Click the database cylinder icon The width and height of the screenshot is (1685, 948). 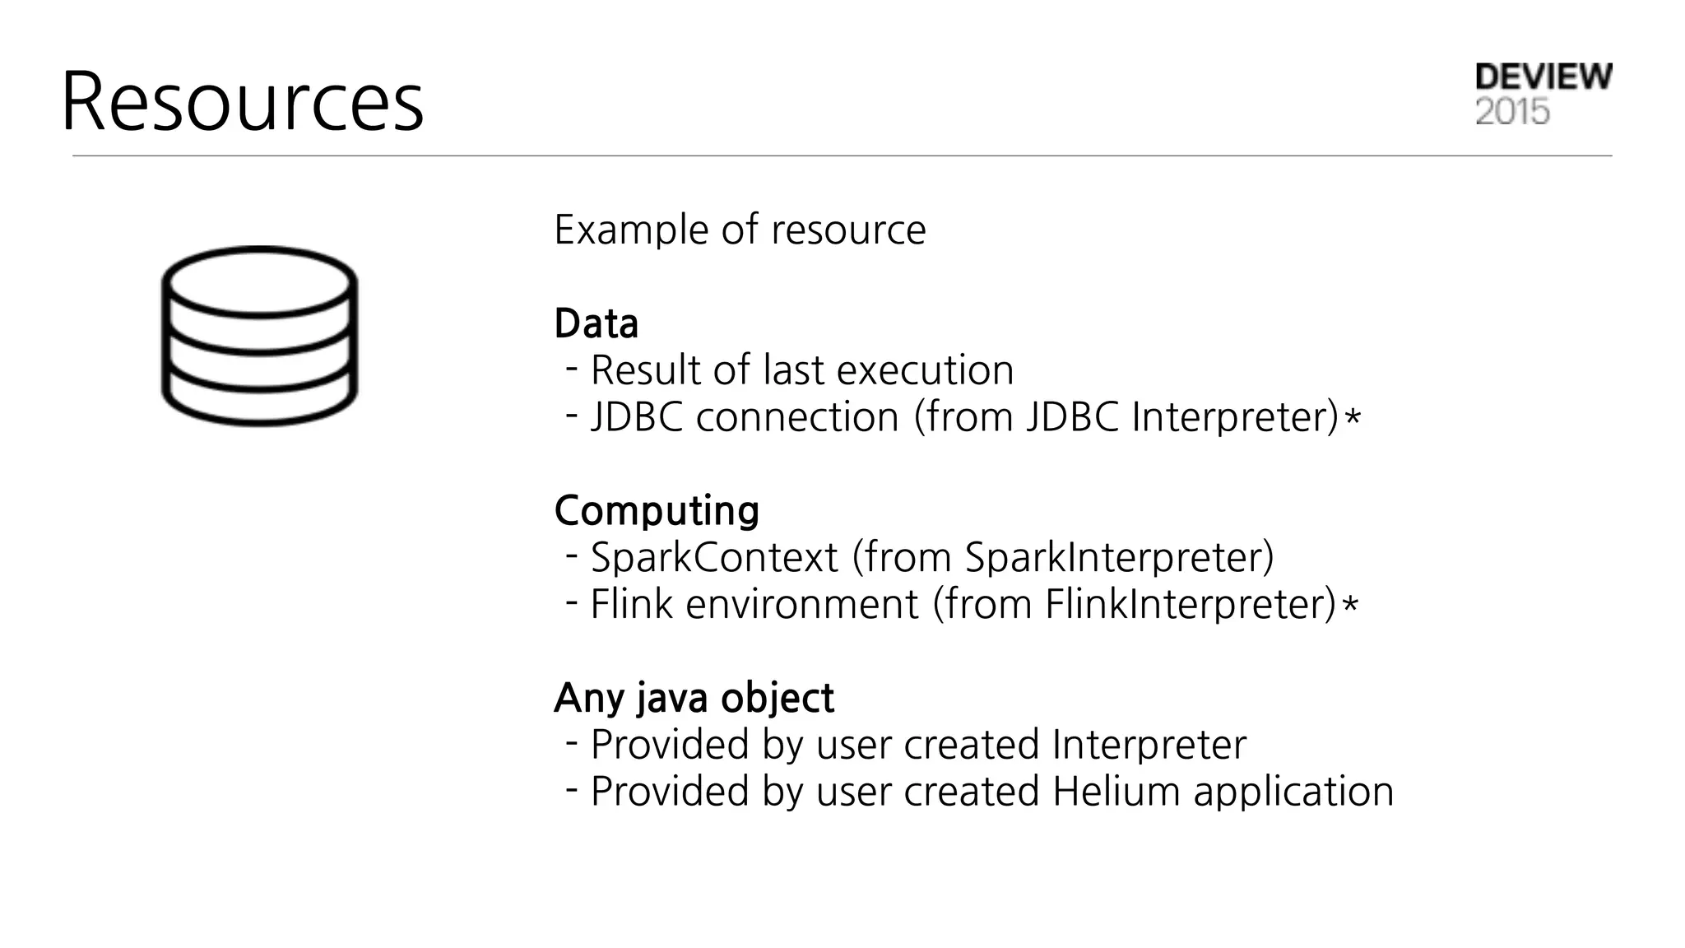click(259, 336)
